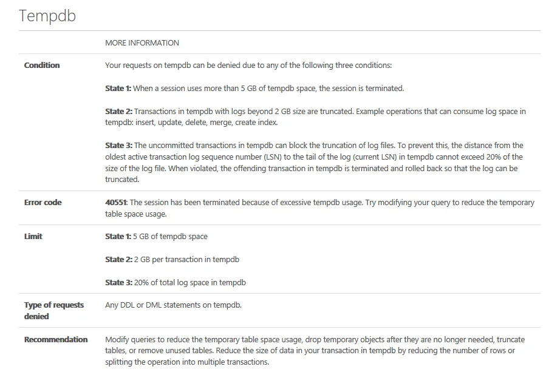Click State 3 label in Condition section
The height and width of the screenshot is (392, 543).
(119, 145)
